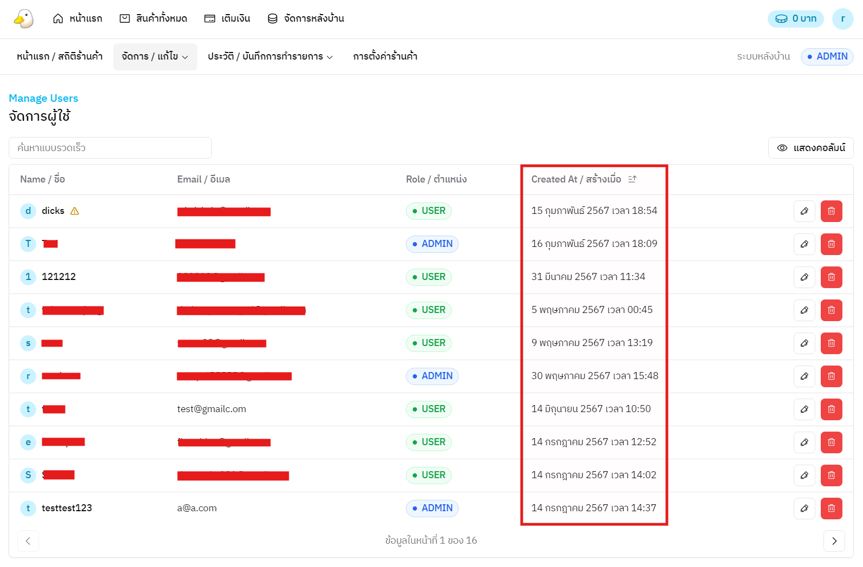The height and width of the screenshot is (567, 863).
Task: Open the user avatar r menu
Action: click(842, 19)
